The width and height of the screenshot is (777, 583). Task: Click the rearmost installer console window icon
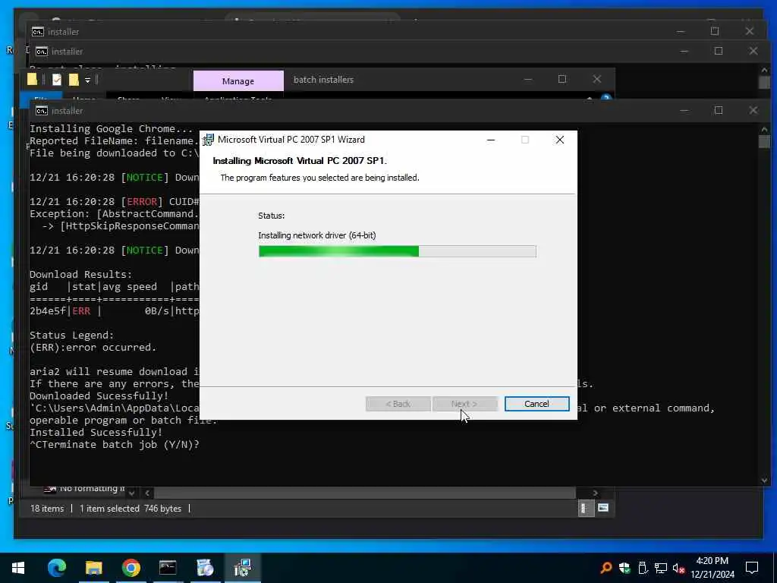point(38,32)
